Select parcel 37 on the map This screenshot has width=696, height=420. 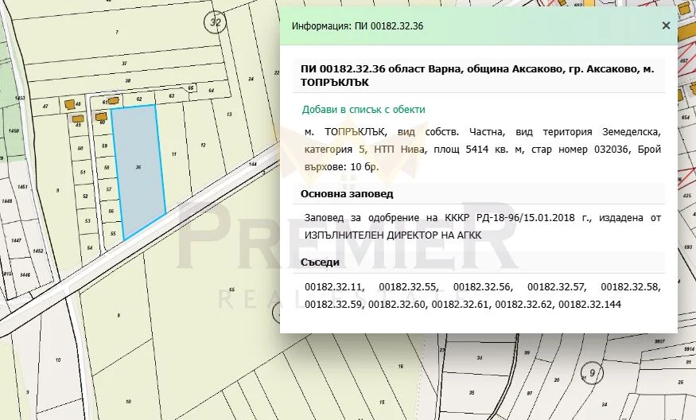click(124, 63)
